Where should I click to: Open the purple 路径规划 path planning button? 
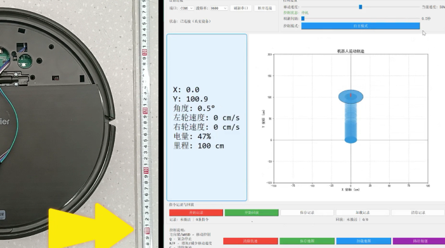pyautogui.click(x=419, y=241)
